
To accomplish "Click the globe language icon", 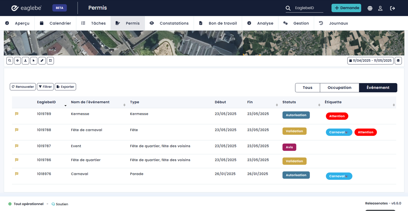I will (x=370, y=8).
